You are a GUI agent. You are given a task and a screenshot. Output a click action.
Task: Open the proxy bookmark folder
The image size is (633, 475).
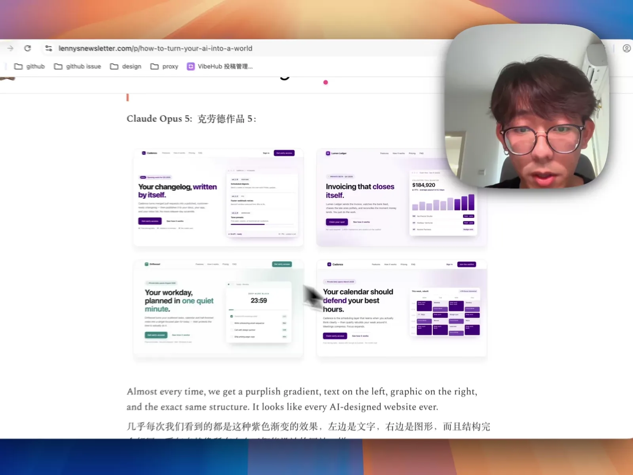[x=165, y=66]
